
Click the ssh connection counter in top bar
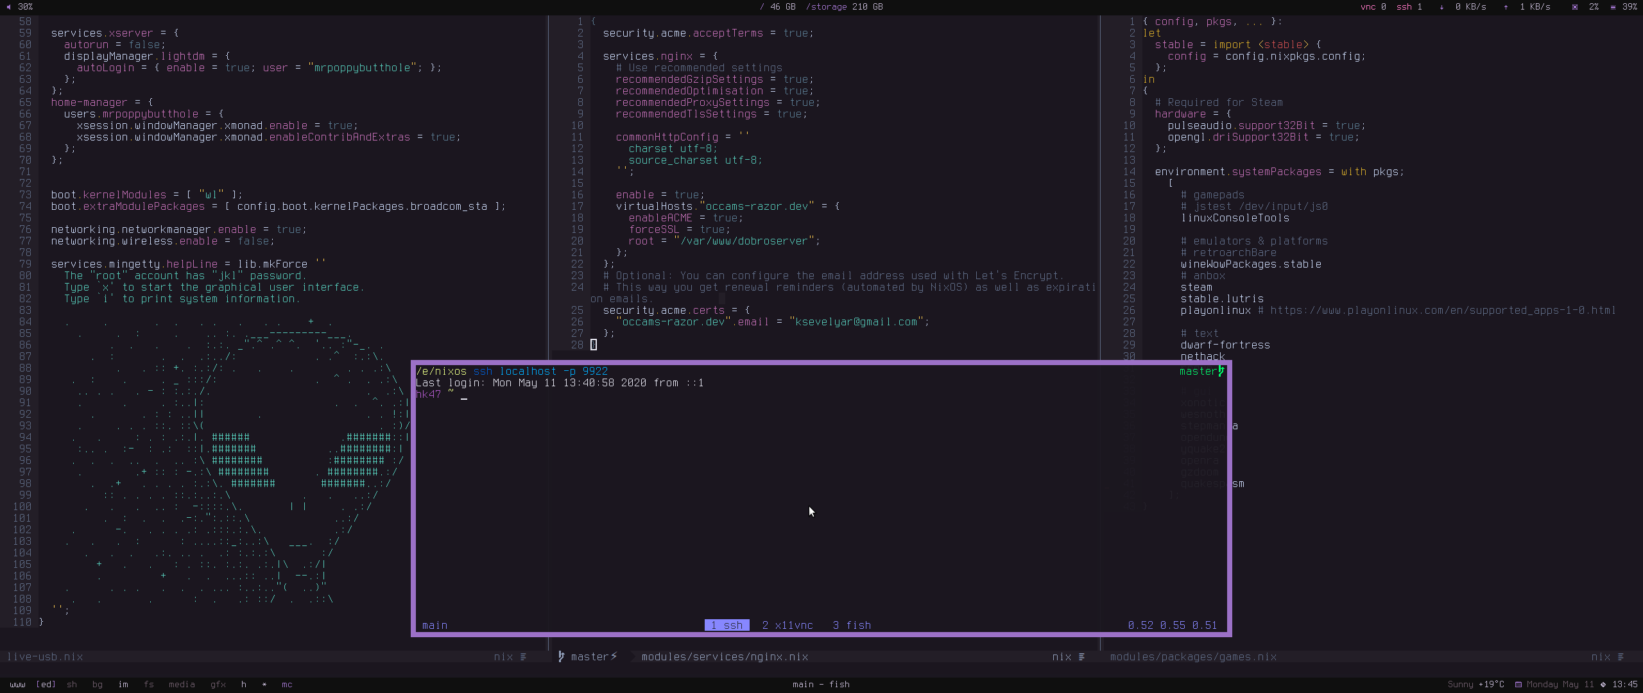pos(1409,6)
